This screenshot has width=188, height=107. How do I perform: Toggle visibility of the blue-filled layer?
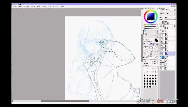tap(161, 57)
